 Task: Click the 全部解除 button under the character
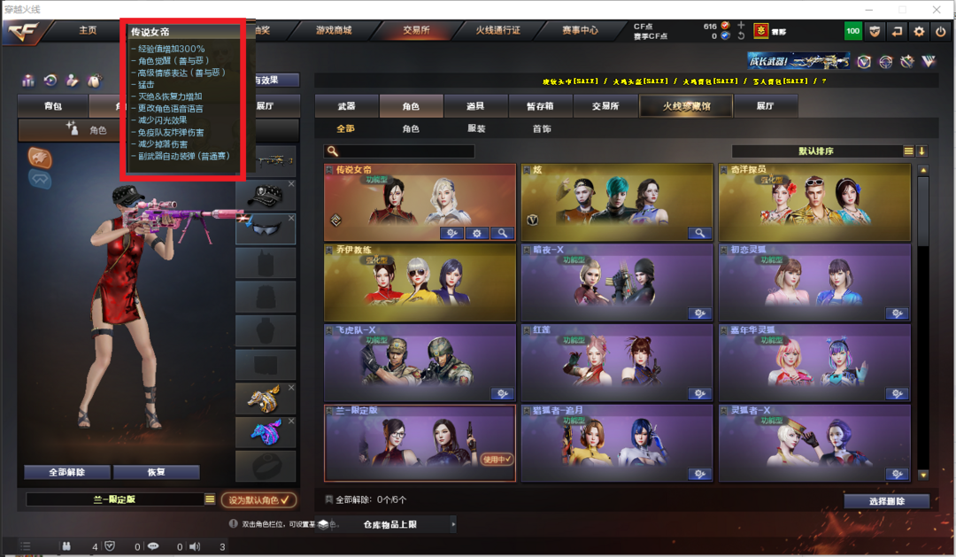tap(67, 472)
